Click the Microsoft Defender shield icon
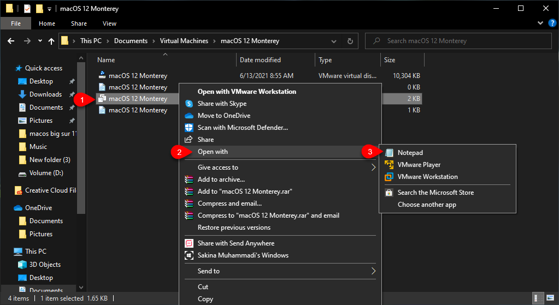Image resolution: width=559 pixels, height=305 pixels. 189,128
